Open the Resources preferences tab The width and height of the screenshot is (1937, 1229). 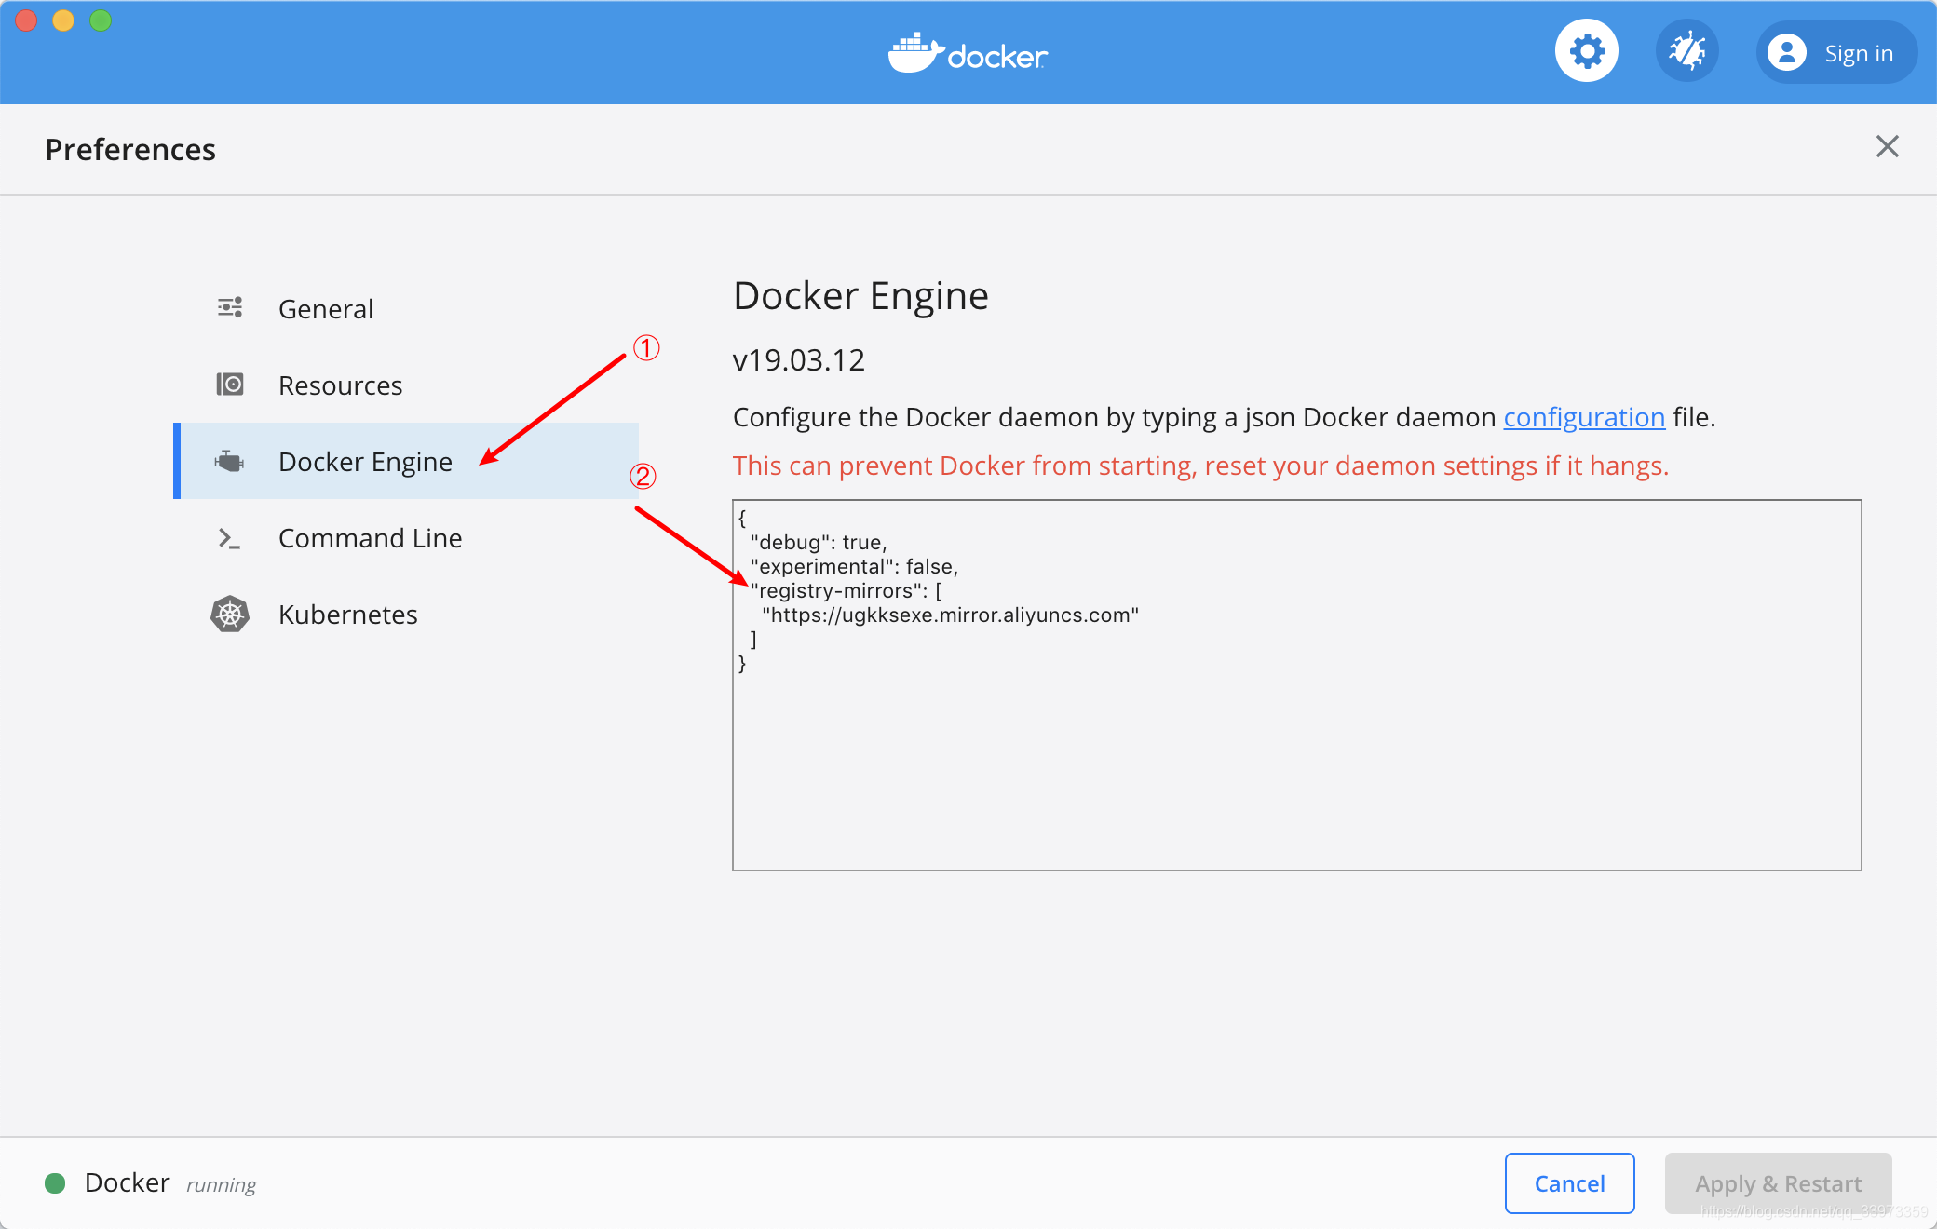click(x=405, y=385)
